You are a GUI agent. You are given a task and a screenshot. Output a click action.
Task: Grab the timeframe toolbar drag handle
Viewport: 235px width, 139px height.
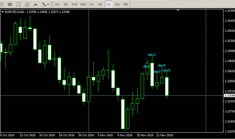click(x=52, y=4)
